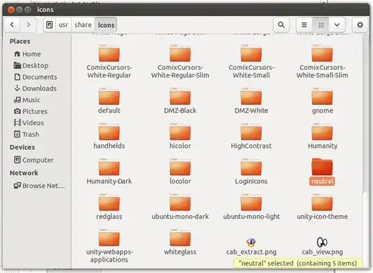Select the Humanity-Dark folder
373x273 pixels.
click(109, 171)
